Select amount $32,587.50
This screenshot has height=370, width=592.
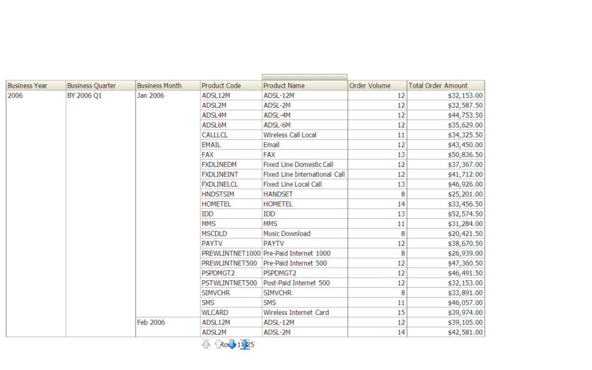pyautogui.click(x=465, y=105)
